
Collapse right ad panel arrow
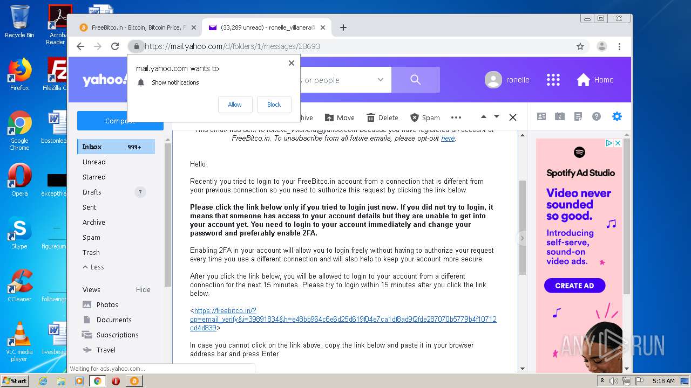[x=522, y=238]
